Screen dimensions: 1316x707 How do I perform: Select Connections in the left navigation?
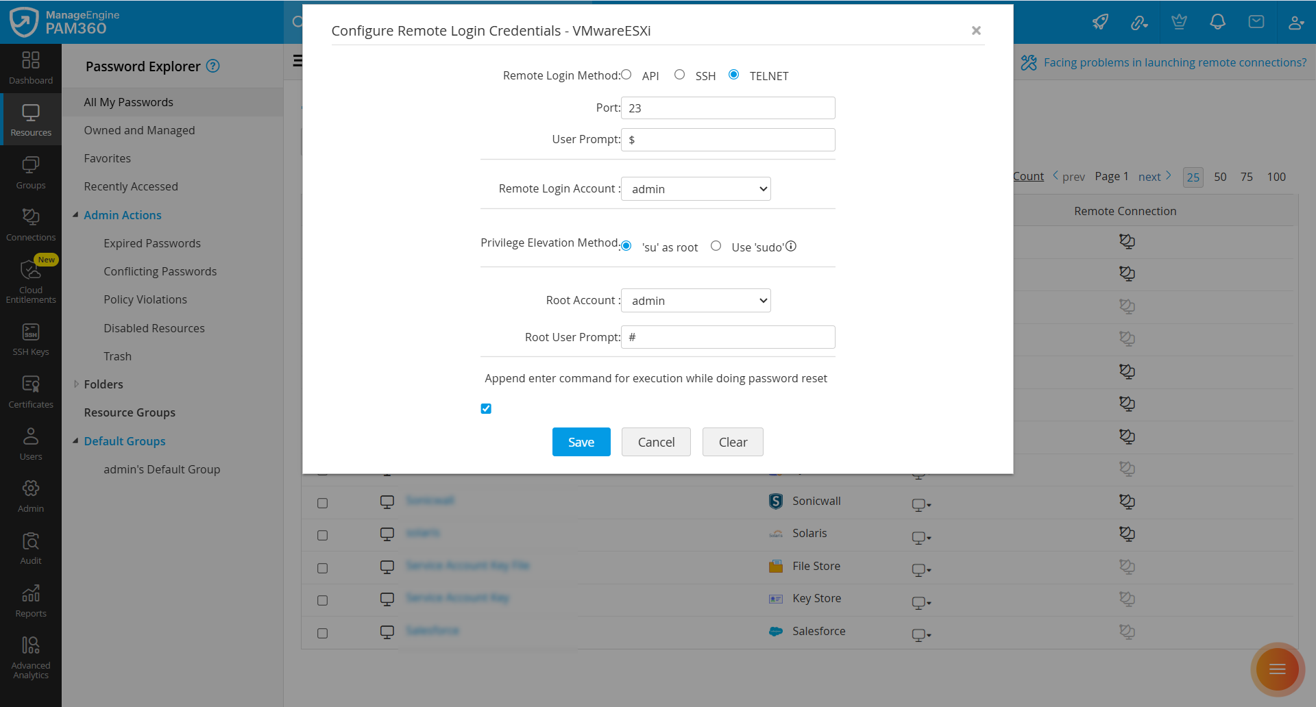pyautogui.click(x=30, y=225)
